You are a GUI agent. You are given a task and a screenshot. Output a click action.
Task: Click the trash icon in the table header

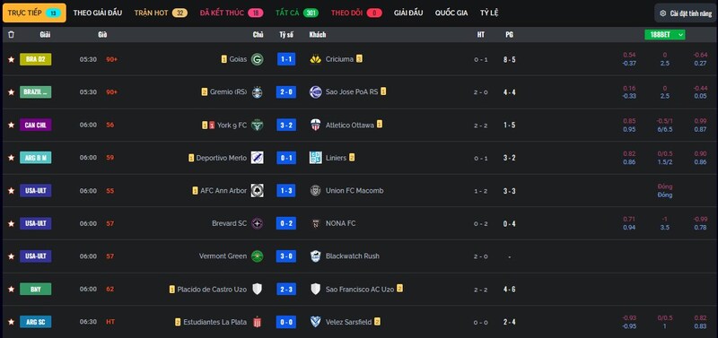[11, 34]
